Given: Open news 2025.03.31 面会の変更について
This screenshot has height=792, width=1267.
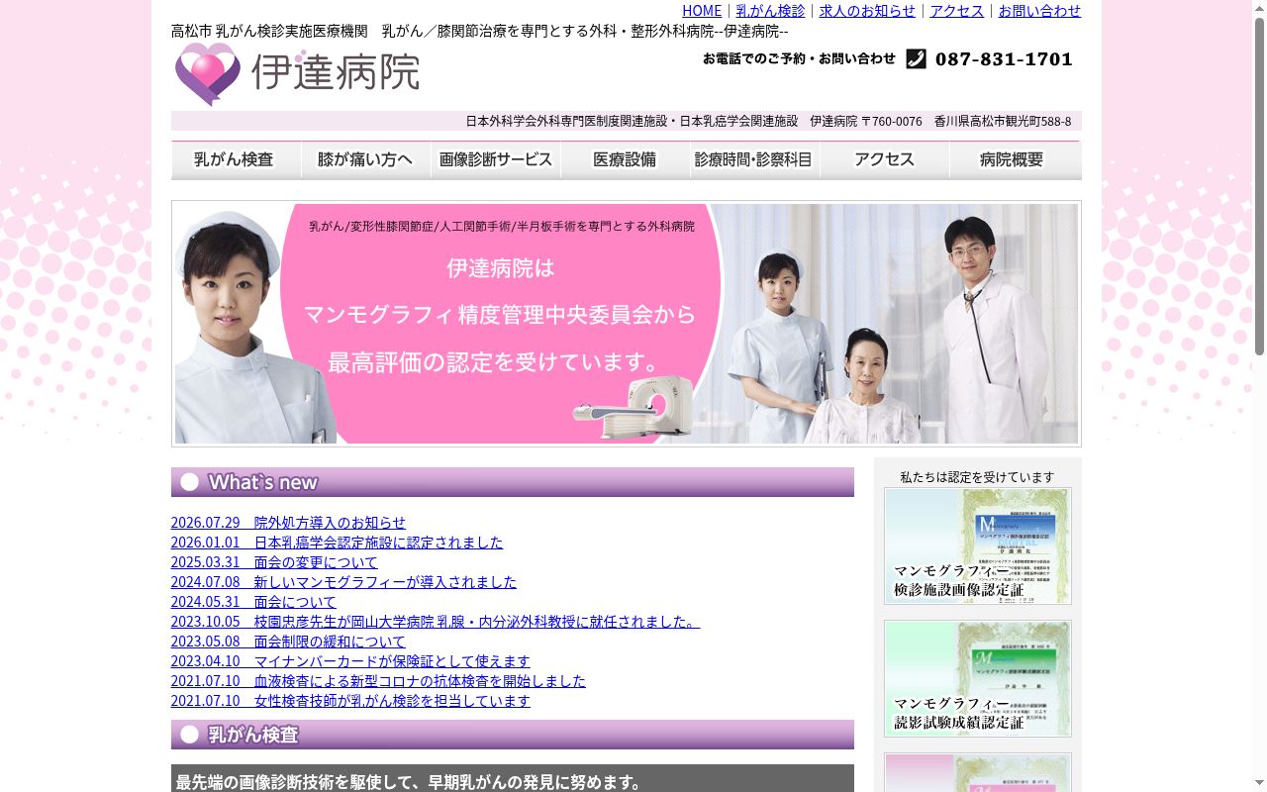Looking at the screenshot, I should 274,562.
